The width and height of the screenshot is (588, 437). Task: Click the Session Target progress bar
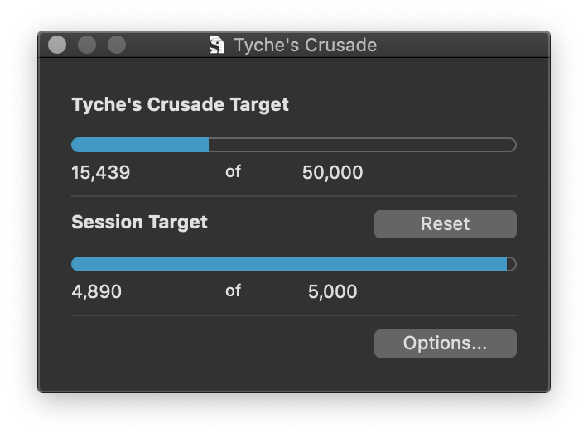pos(293,264)
